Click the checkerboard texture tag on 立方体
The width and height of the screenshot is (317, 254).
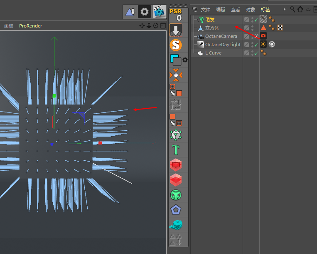tap(280, 28)
